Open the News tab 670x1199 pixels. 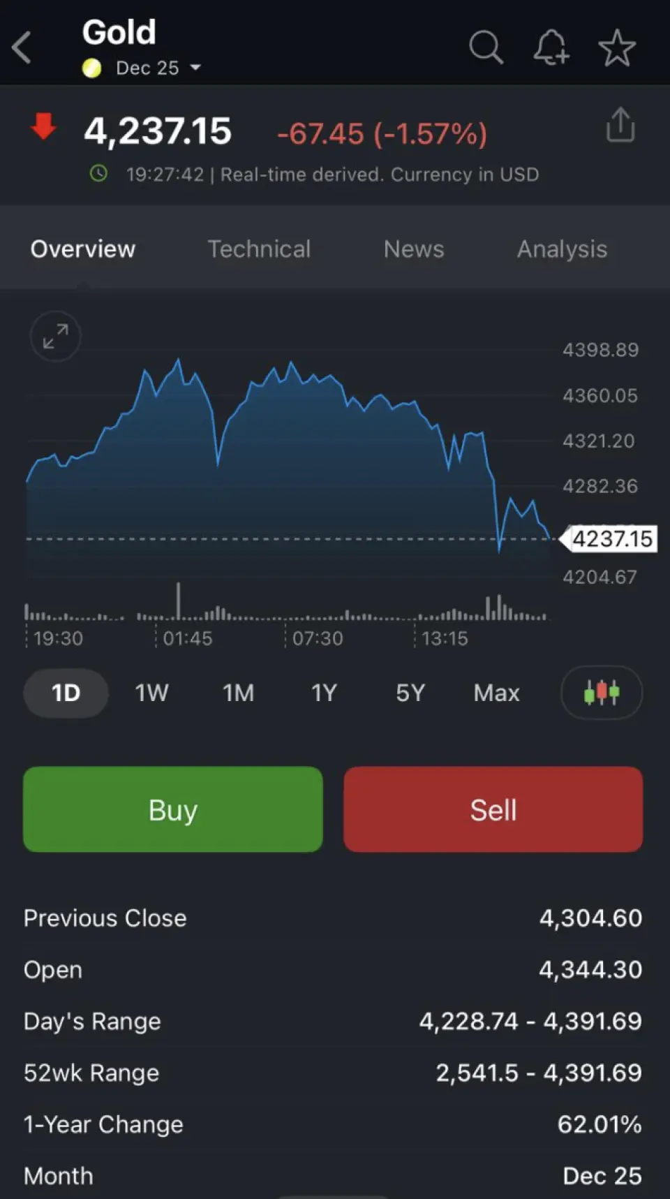click(x=414, y=249)
